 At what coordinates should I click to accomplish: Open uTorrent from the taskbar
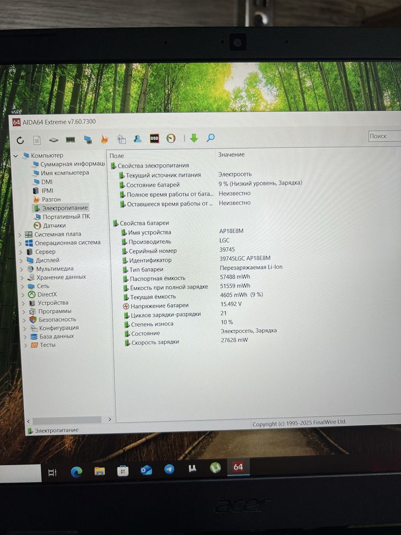point(215,468)
